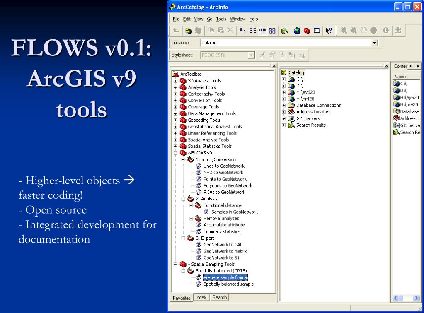
Task: Open the Window menu
Action: click(x=237, y=19)
